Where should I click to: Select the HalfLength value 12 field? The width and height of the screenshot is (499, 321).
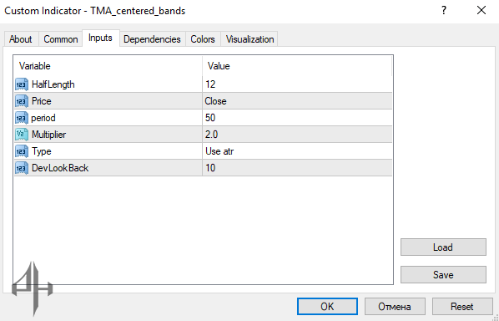coord(297,84)
